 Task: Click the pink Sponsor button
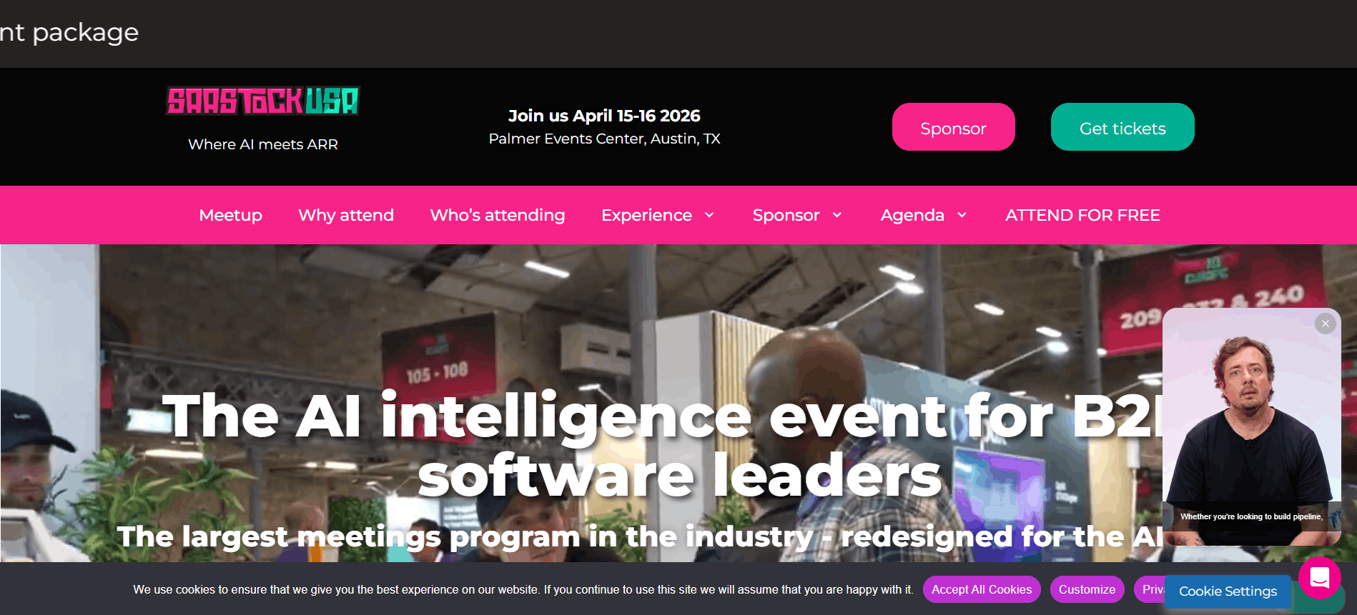tap(953, 127)
